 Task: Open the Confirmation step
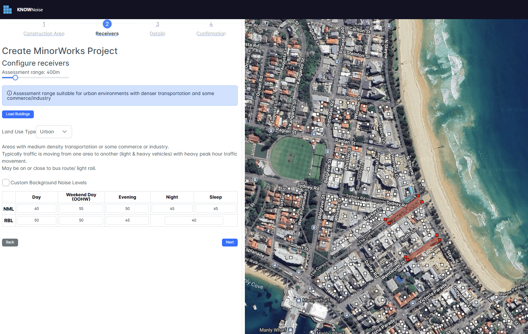point(211,34)
